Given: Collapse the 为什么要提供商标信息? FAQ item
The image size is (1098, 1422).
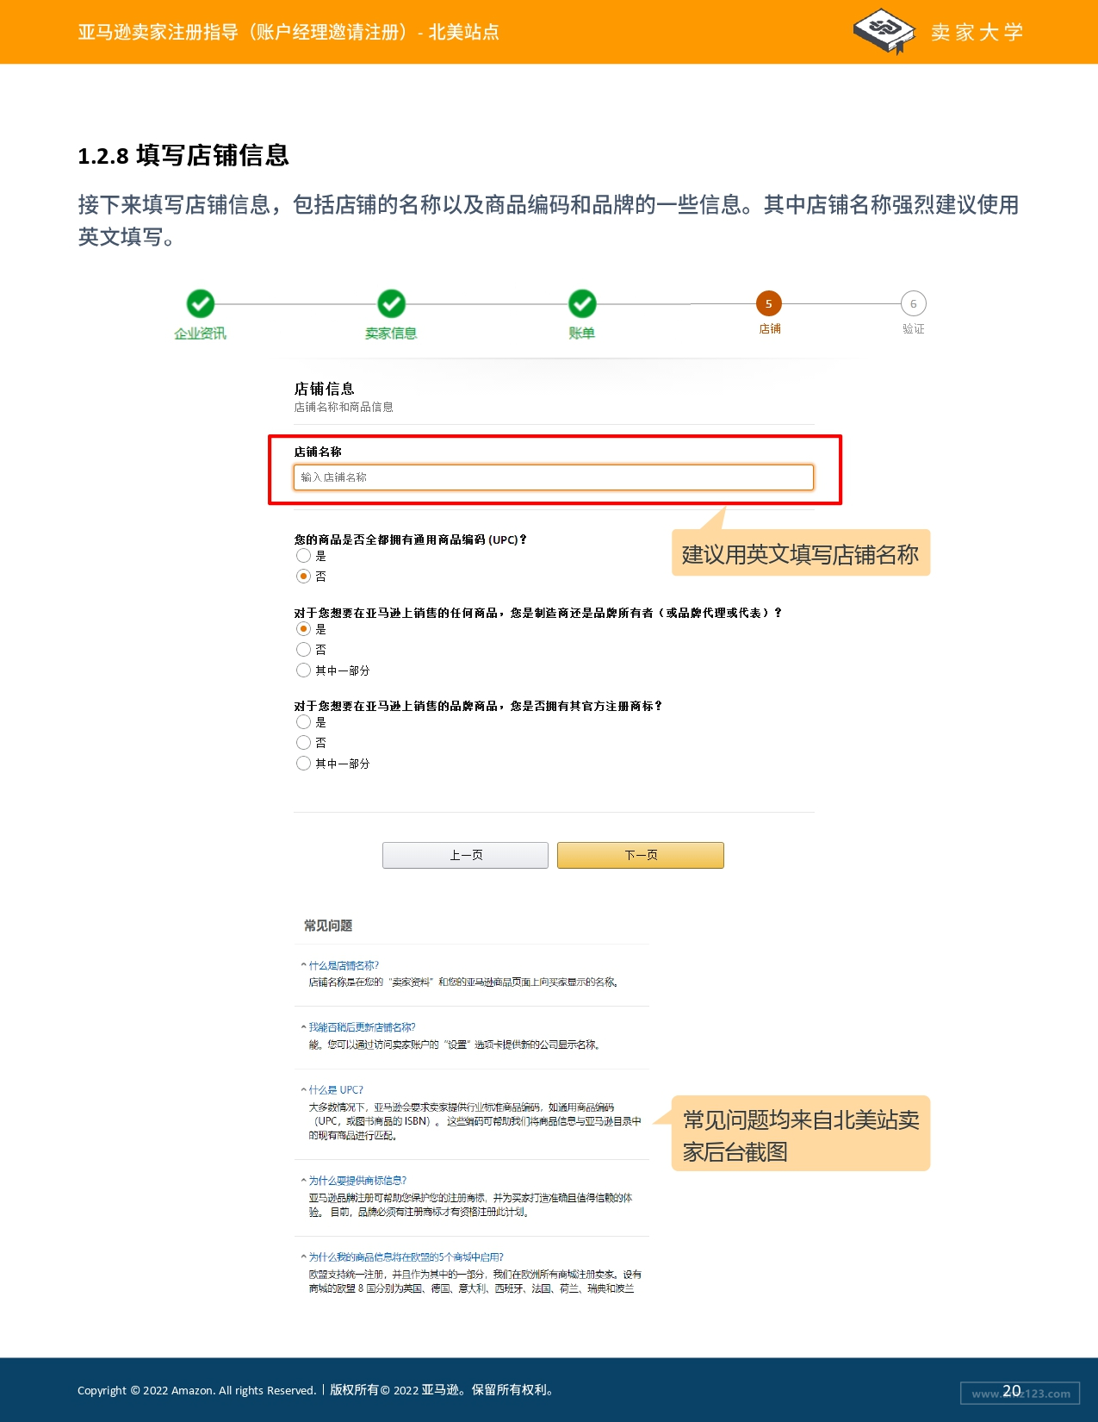Looking at the screenshot, I should tap(353, 1181).
